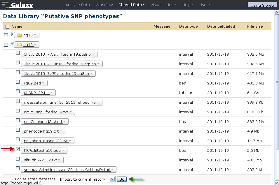Check the 1kg CEU liftedhg19 dataset checkbox
Image resolution: width=279 pixels, height=185 pixels.
(x=18, y=53)
